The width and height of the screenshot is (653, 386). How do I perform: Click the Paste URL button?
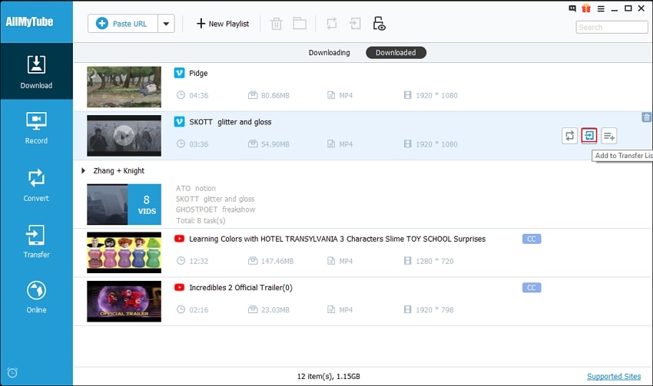123,24
